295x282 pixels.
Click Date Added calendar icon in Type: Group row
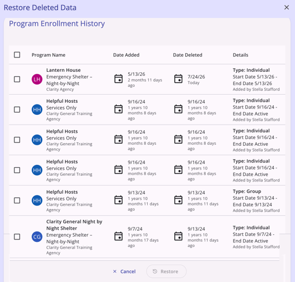coord(118,200)
